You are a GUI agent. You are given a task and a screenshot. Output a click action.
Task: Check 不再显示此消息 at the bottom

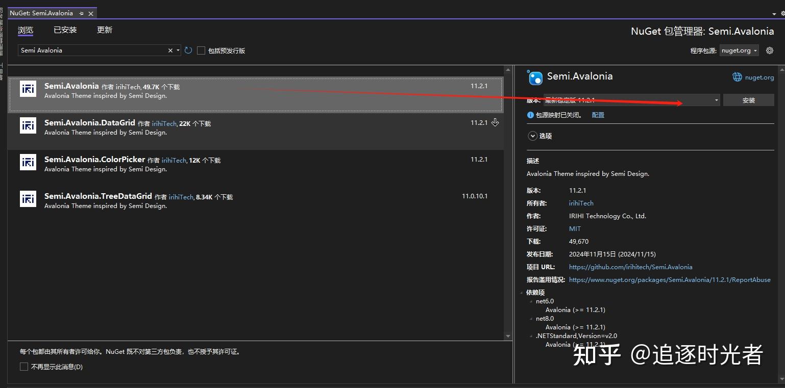[x=23, y=366]
